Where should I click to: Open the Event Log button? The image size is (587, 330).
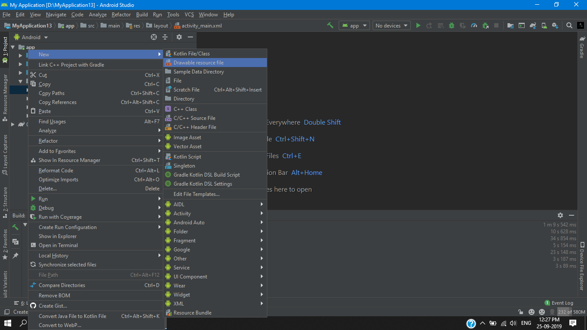(559, 303)
